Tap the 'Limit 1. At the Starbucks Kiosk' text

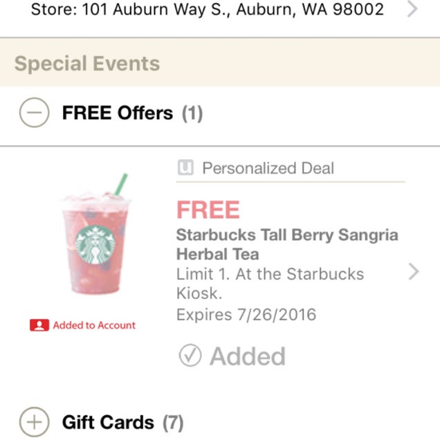click(270, 283)
